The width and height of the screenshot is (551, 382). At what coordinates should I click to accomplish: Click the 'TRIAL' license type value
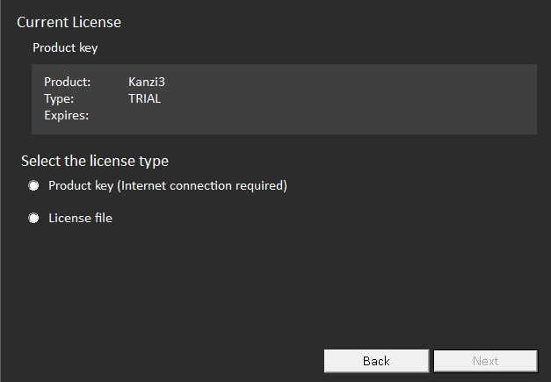(x=145, y=98)
